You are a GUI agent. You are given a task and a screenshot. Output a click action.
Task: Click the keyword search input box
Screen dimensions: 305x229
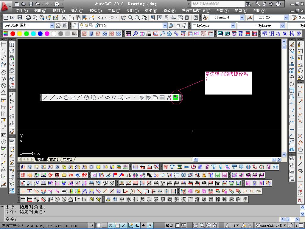point(218,4)
